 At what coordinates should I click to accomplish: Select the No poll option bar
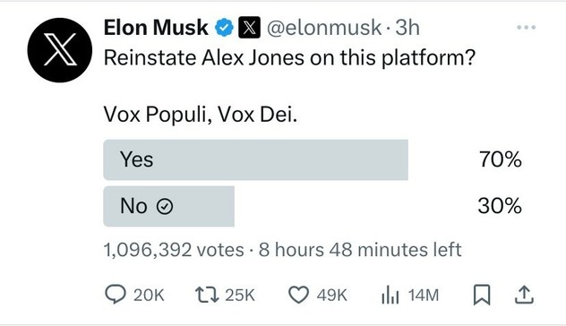[x=169, y=207]
